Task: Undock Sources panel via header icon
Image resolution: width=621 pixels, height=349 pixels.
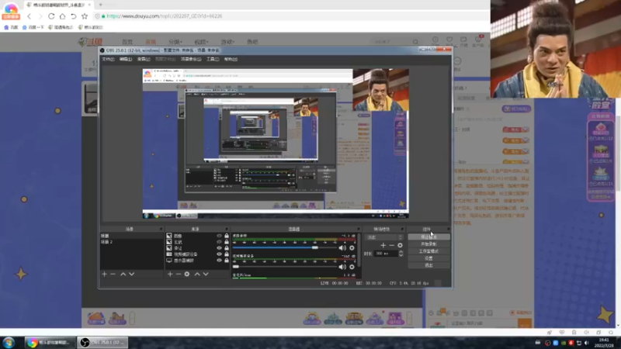Action: coord(227,229)
